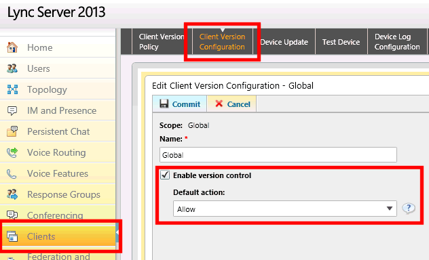Screen dimensions: 429x260
Task: Click the Home house icon in sidebar
Action: (12, 47)
